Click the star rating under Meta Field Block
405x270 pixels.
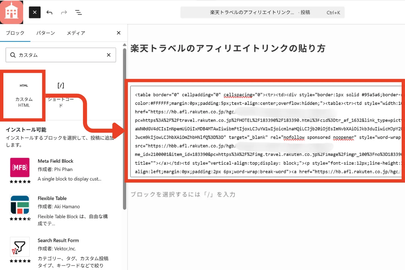20,182
